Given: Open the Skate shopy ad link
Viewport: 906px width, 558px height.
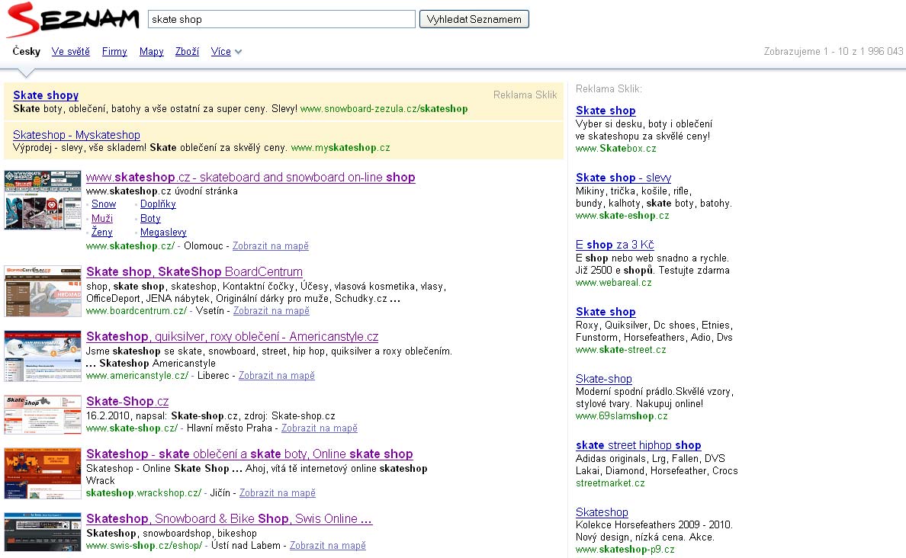Looking at the screenshot, I should [x=46, y=95].
